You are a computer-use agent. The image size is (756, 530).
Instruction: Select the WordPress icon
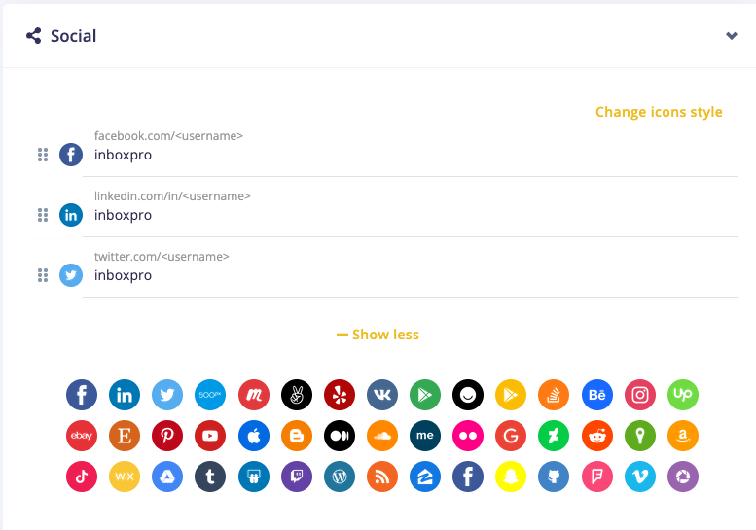340,477
